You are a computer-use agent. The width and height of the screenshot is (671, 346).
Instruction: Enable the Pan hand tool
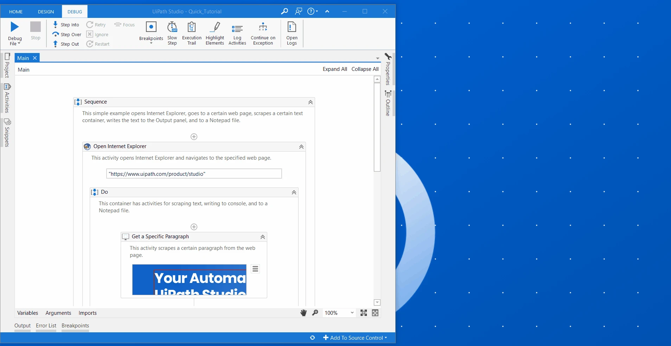[x=303, y=313]
